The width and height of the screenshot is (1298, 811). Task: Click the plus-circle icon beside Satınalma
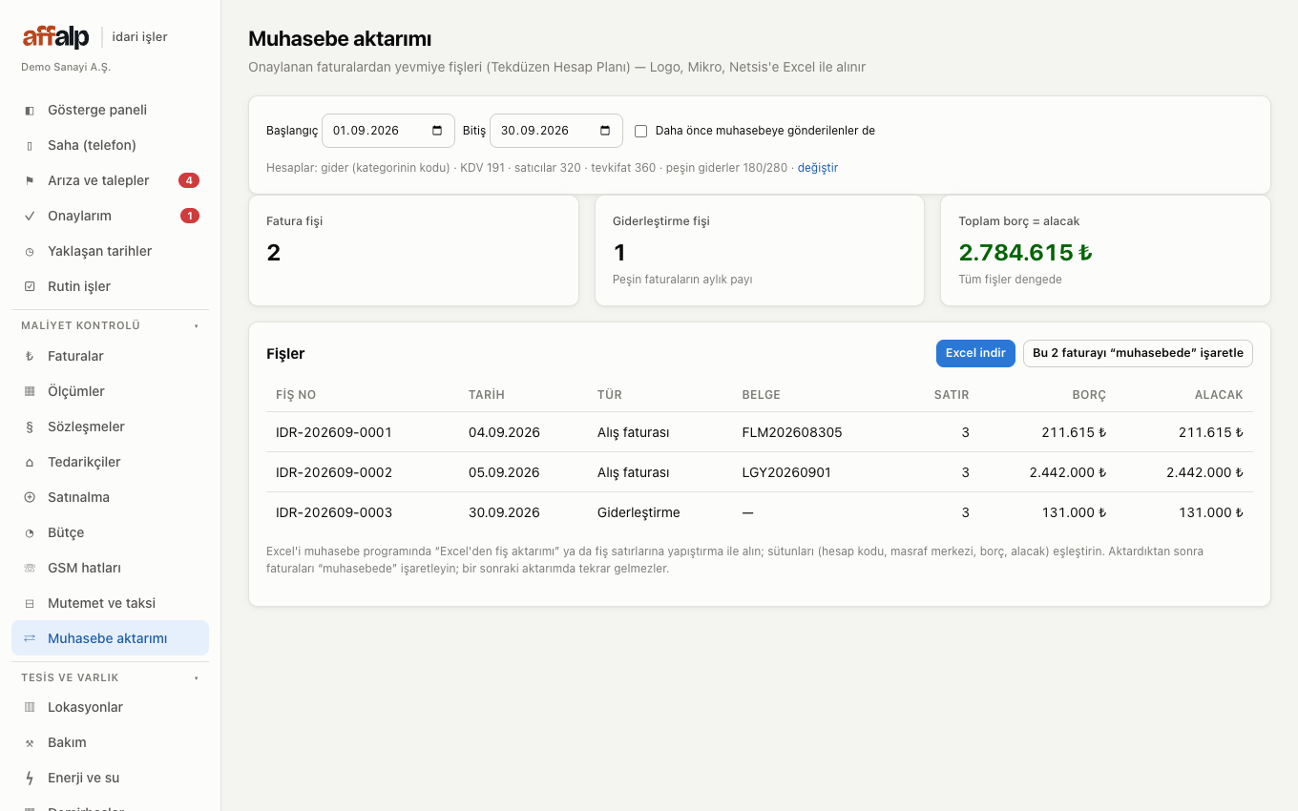coord(30,497)
